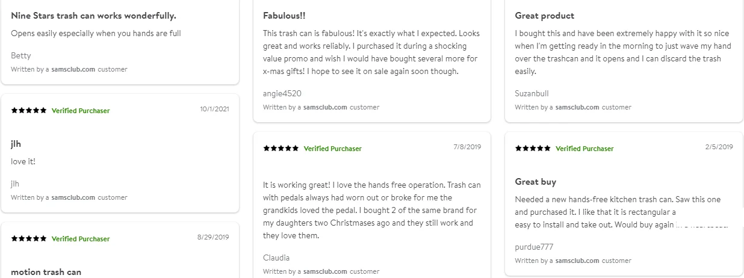Viewport: 744px width, 278px height.
Task: Click the star rating on jlh's review
Action: [28, 111]
